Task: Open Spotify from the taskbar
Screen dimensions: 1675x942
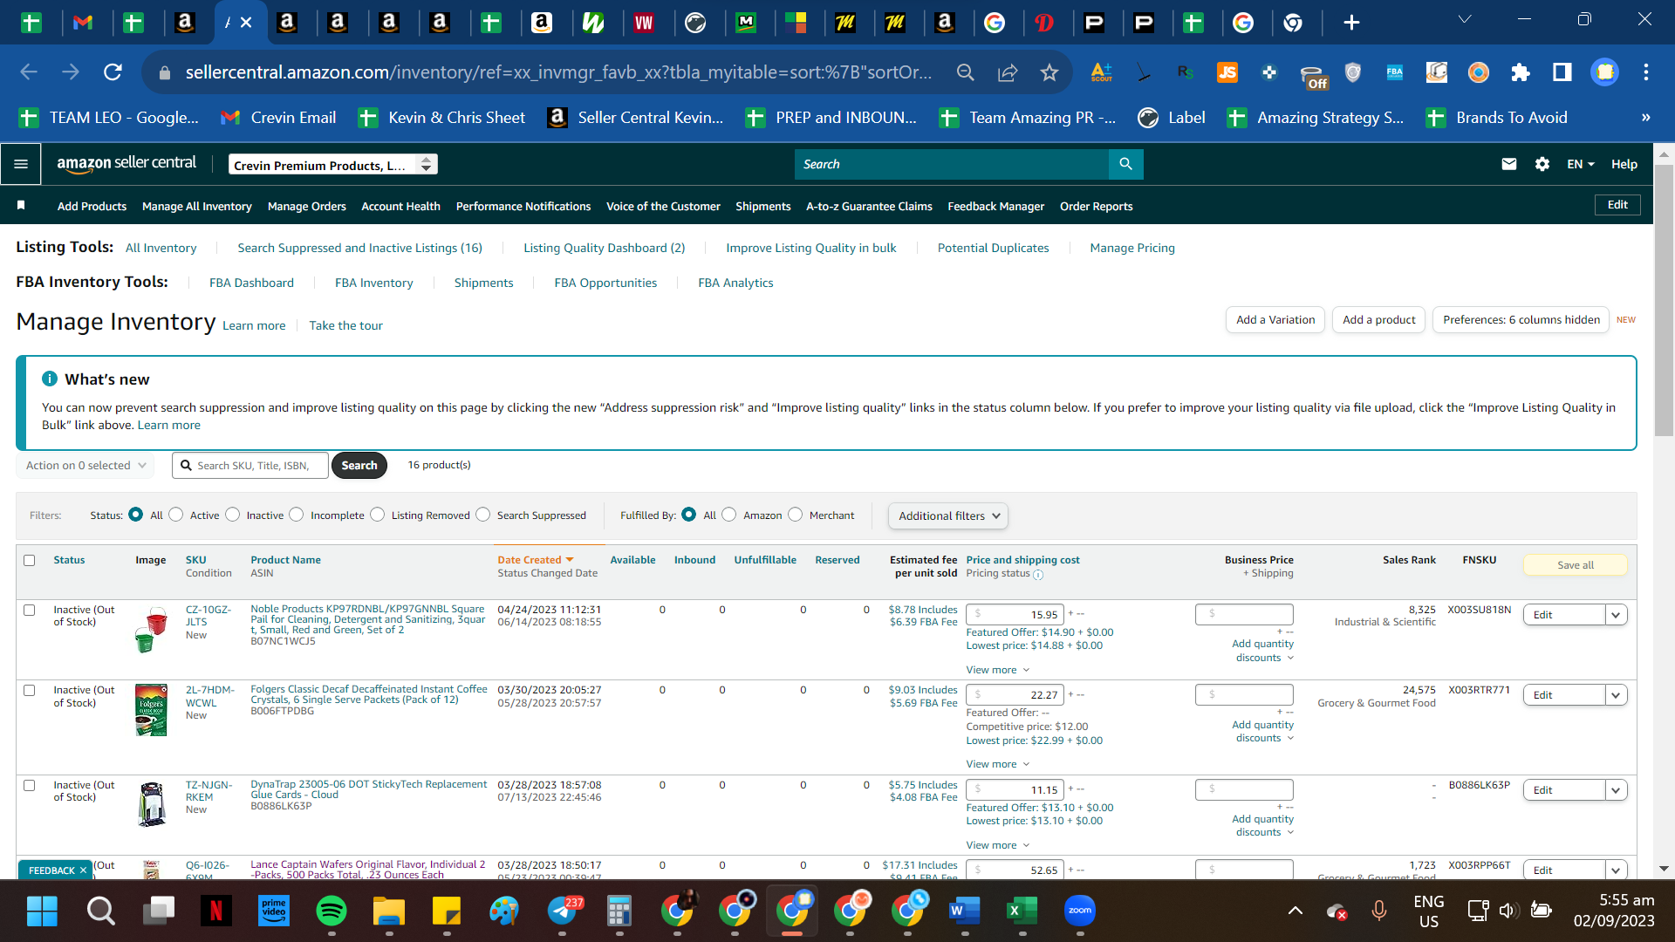Action: click(331, 911)
